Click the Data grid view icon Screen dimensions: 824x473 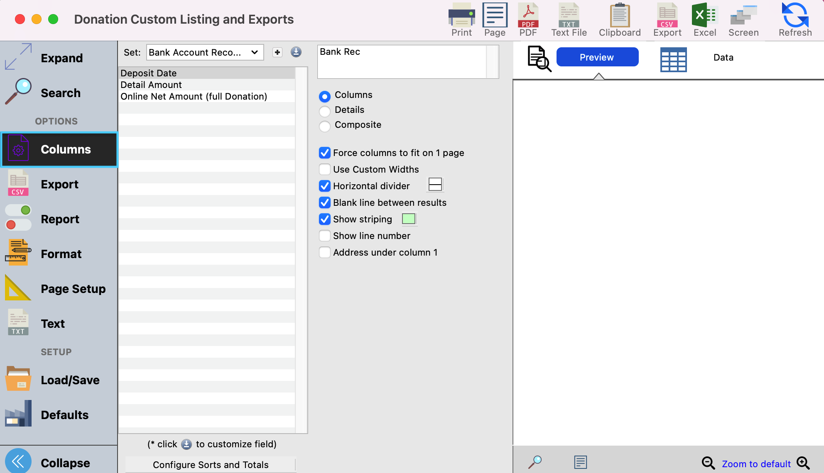(673, 59)
